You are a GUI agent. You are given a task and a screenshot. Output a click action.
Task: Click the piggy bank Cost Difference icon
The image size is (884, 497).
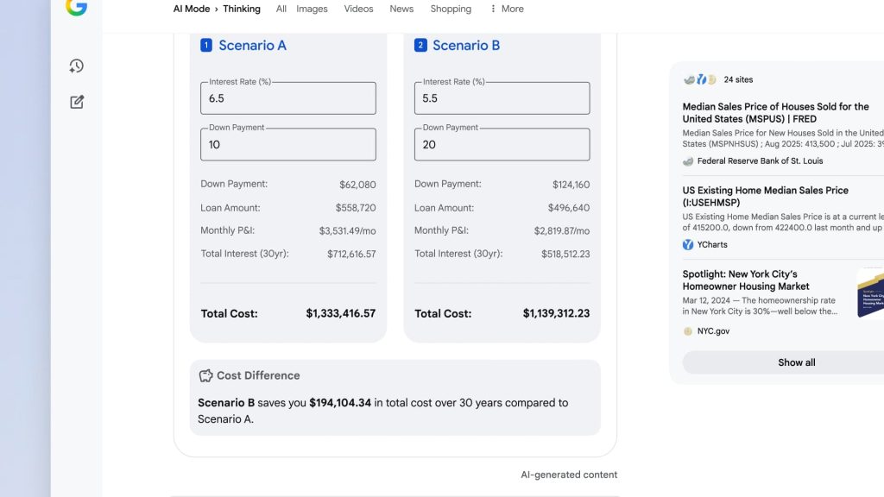[205, 375]
